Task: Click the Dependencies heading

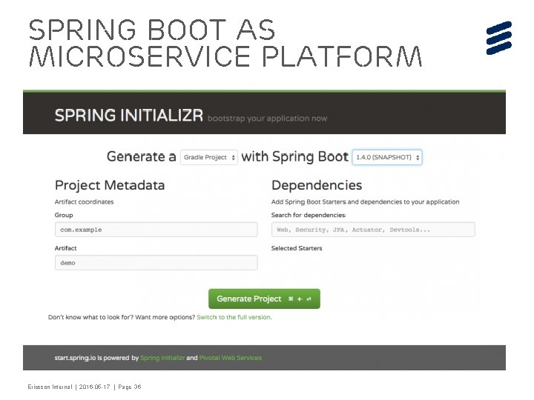Action: 317,185
